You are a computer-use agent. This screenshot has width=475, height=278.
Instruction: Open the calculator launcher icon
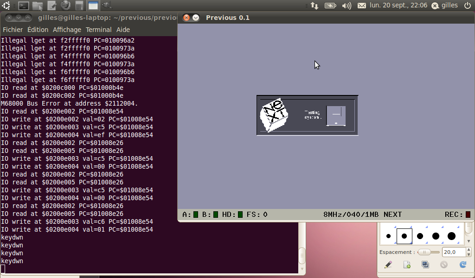(x=79, y=6)
